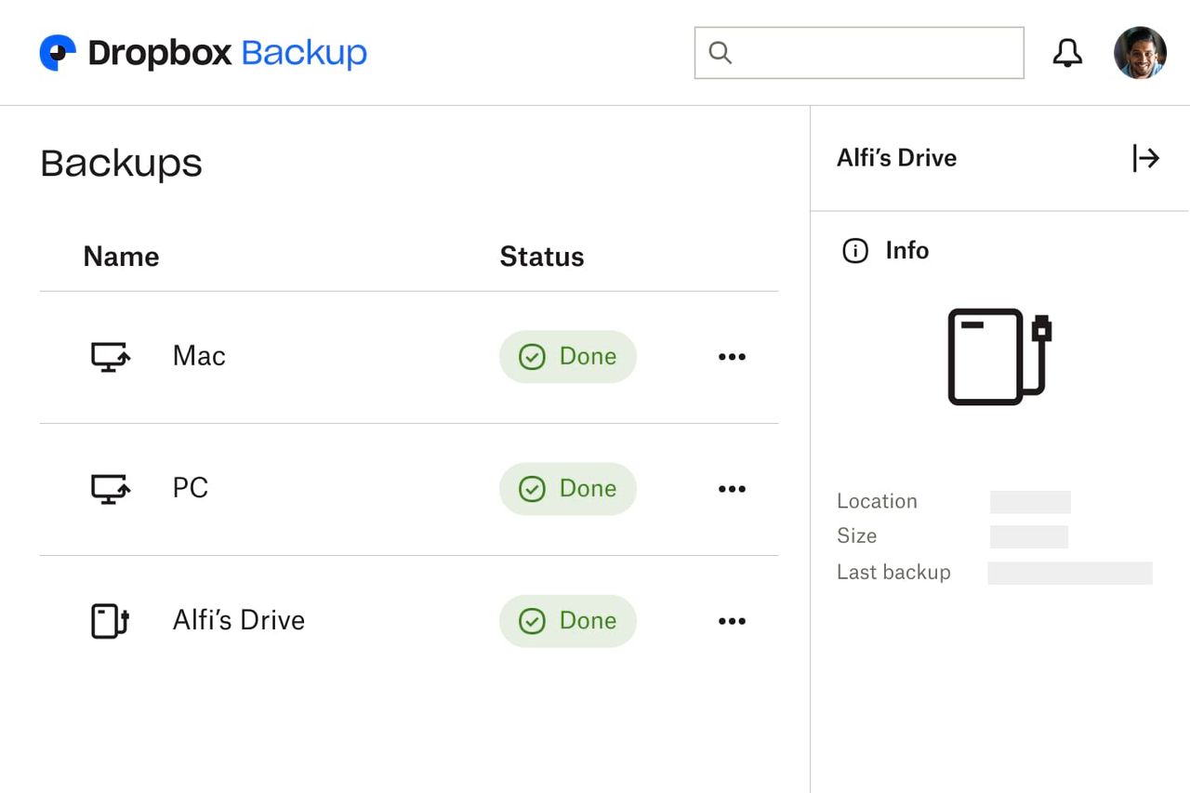
Task: Open the options menu for Alfi's Drive
Action: click(x=732, y=620)
